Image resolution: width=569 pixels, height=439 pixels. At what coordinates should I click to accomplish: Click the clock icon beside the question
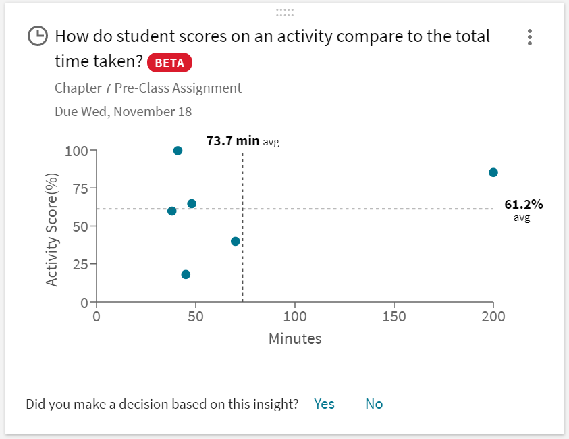point(39,36)
